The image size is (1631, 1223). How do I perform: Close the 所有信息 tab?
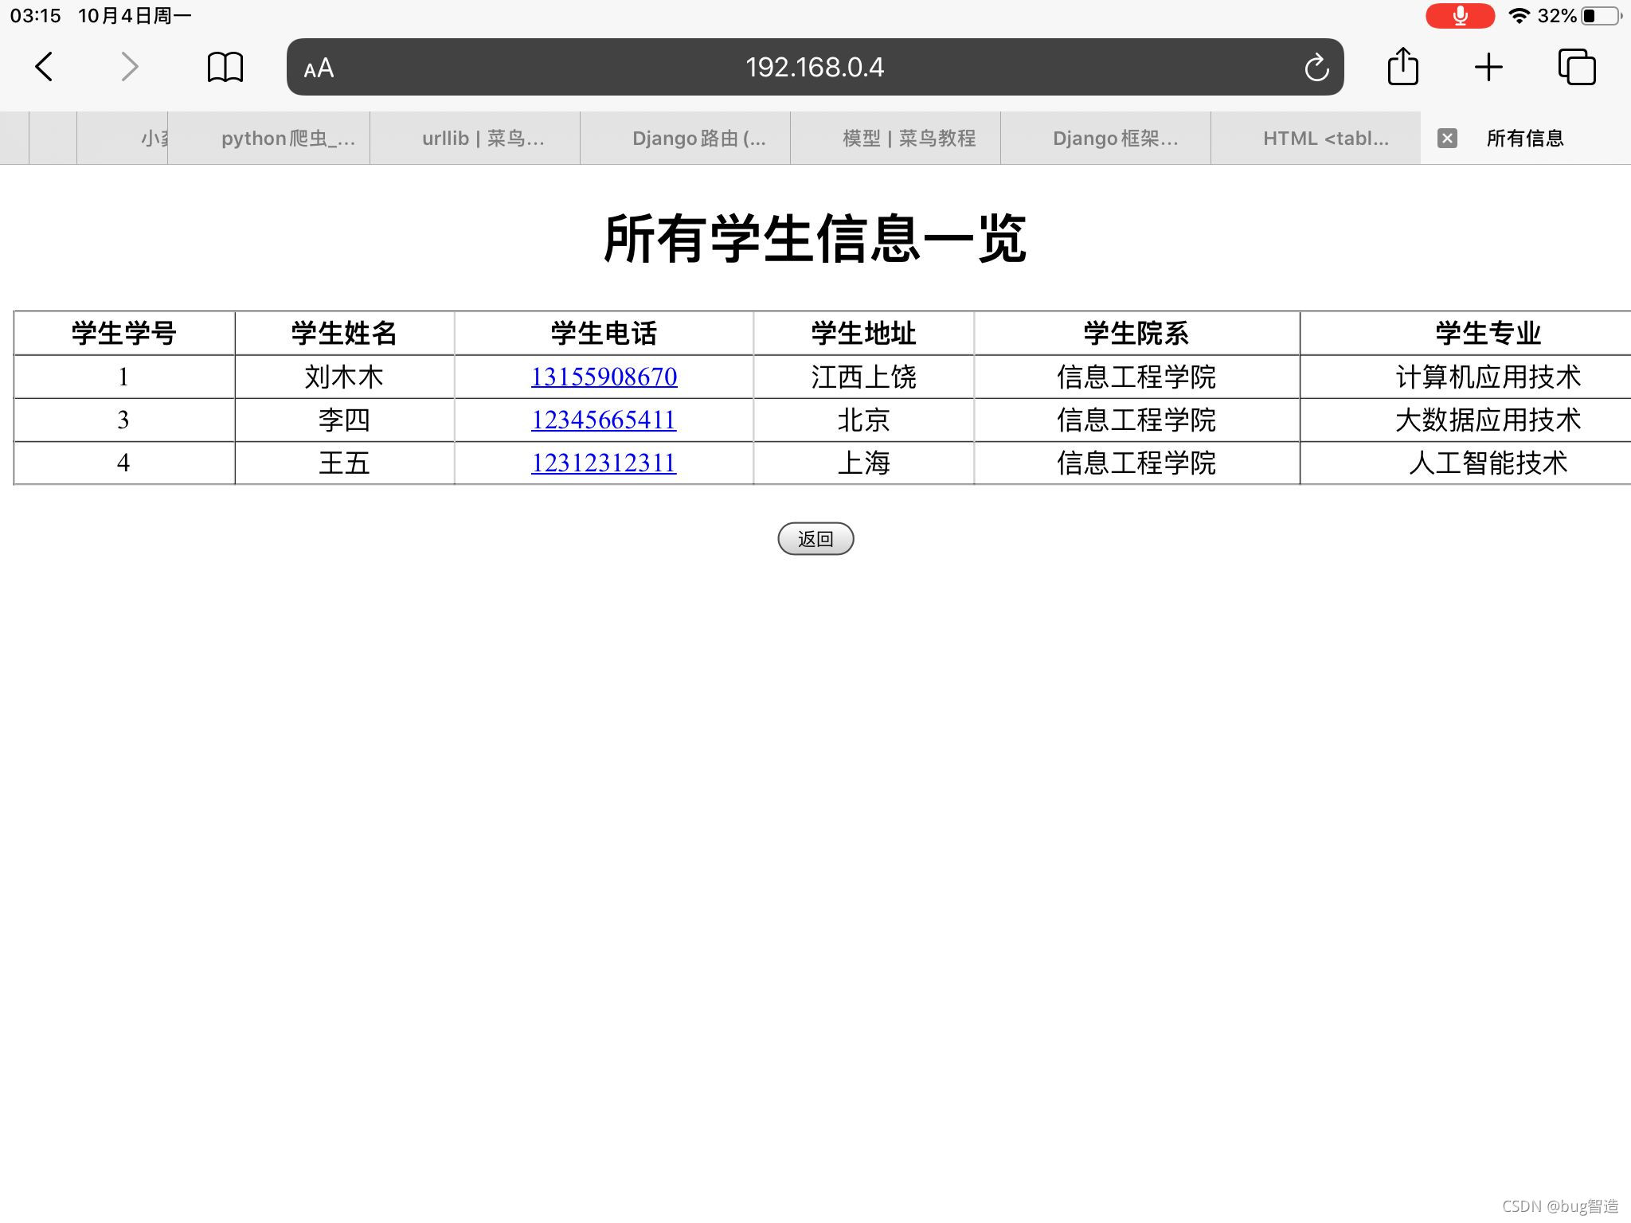pyautogui.click(x=1447, y=139)
